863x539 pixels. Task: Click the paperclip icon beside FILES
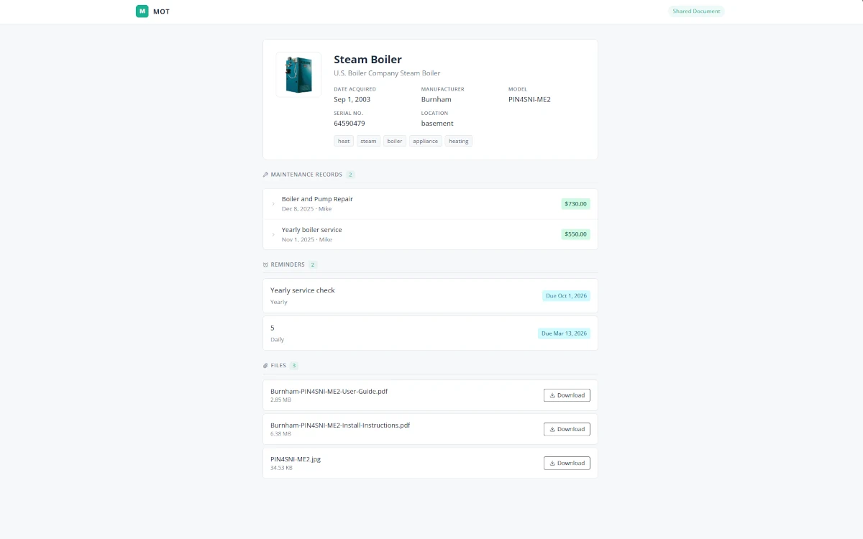[x=265, y=365]
